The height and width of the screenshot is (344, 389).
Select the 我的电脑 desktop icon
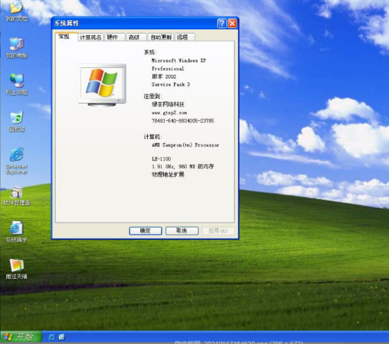pyautogui.click(x=17, y=47)
